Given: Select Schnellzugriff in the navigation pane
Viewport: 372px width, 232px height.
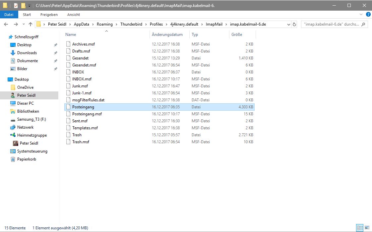Looking at the screenshot, I should coord(26,37).
